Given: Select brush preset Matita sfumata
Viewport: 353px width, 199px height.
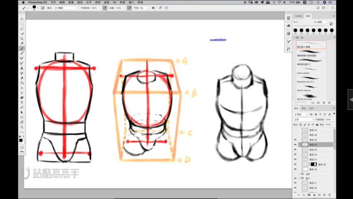Looking at the screenshot, I should [x=311, y=97].
